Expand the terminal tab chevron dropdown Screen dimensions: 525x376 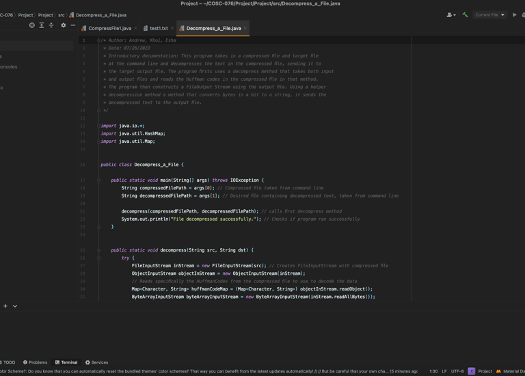[15, 306]
